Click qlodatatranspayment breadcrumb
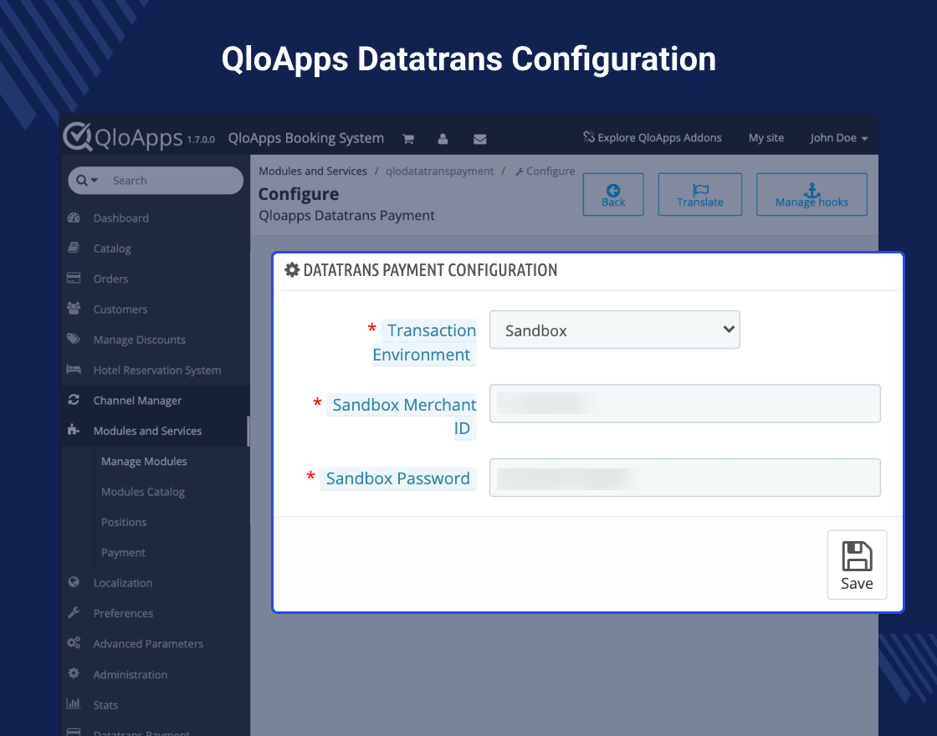This screenshot has height=736, width=937. tap(439, 171)
